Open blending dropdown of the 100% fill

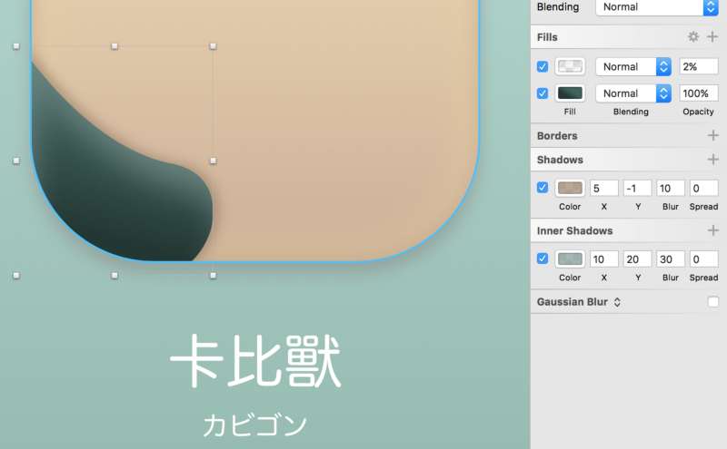coord(633,93)
